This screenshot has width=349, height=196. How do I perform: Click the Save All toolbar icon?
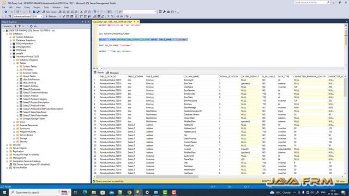pyautogui.click(x=38, y=12)
